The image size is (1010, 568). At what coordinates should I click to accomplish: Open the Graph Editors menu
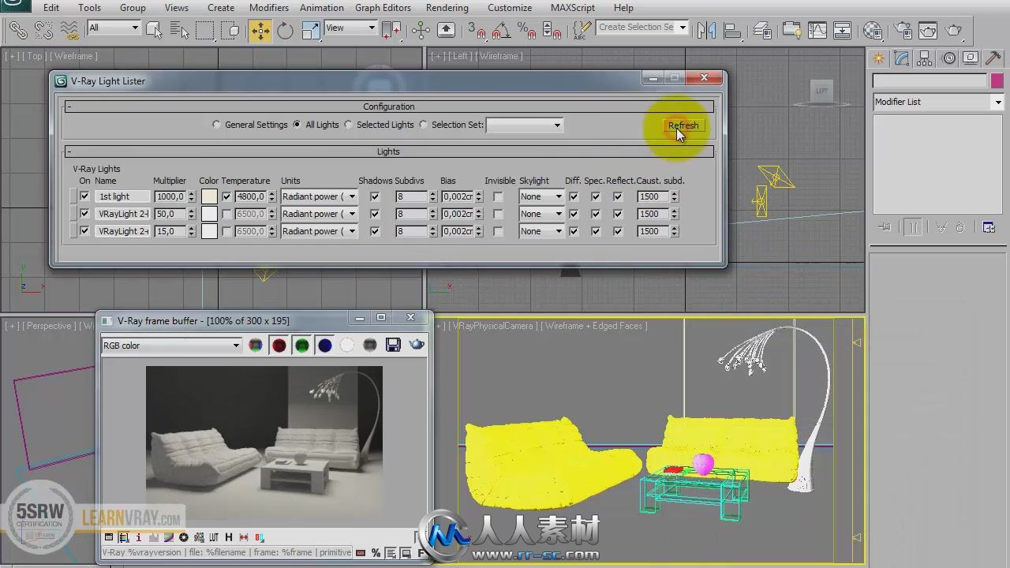point(383,8)
